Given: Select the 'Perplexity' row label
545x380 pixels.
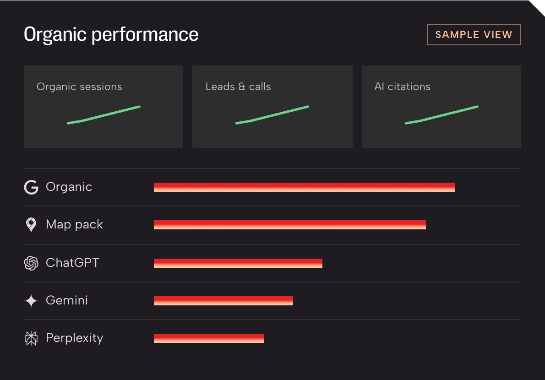Looking at the screenshot, I should pos(74,338).
